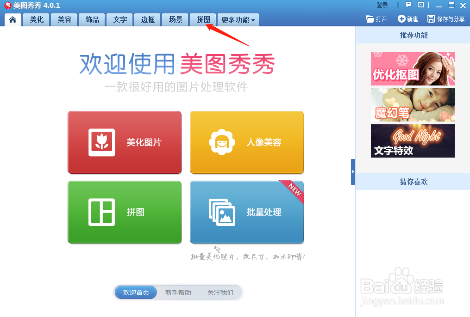470x317 pixels.
Task: Click the feedback chat icon in titlebar
Action: pos(408,5)
